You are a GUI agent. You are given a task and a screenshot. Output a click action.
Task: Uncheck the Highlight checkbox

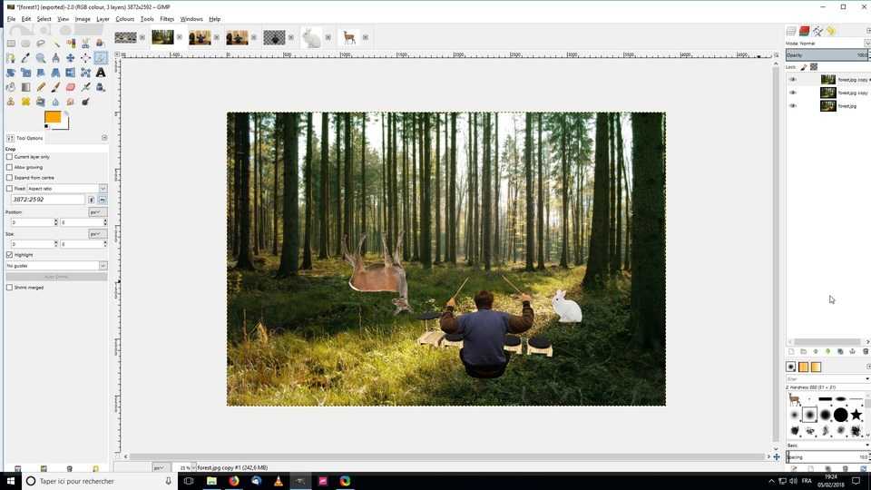(9, 254)
